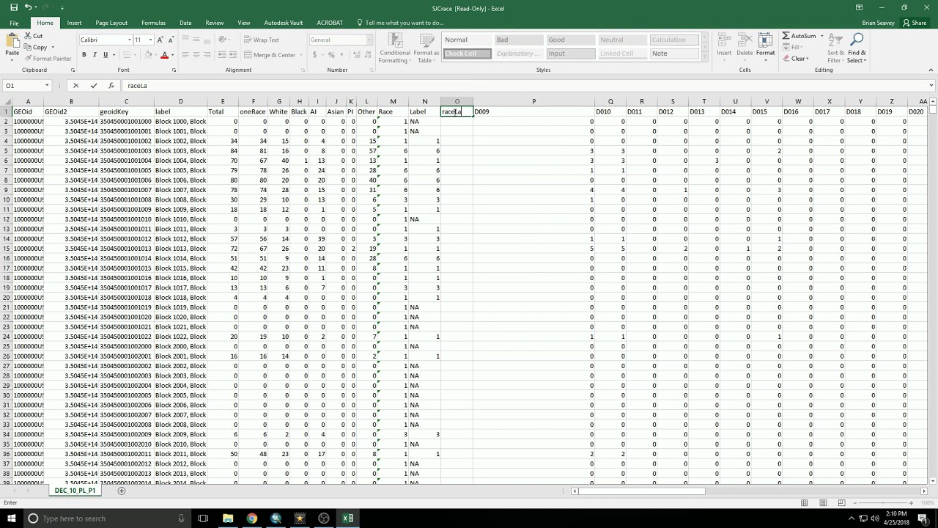Open the Clear menu in Editing group
The height and width of the screenshot is (528, 938).
tap(795, 58)
